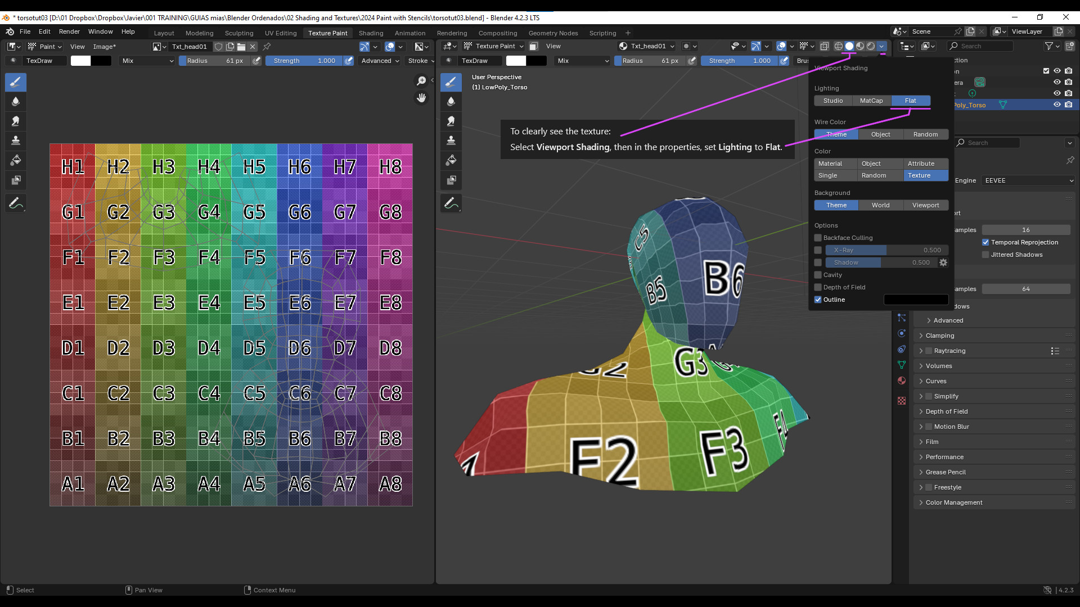This screenshot has height=607, width=1080.
Task: Switch to material preview shading
Action: [x=860, y=46]
